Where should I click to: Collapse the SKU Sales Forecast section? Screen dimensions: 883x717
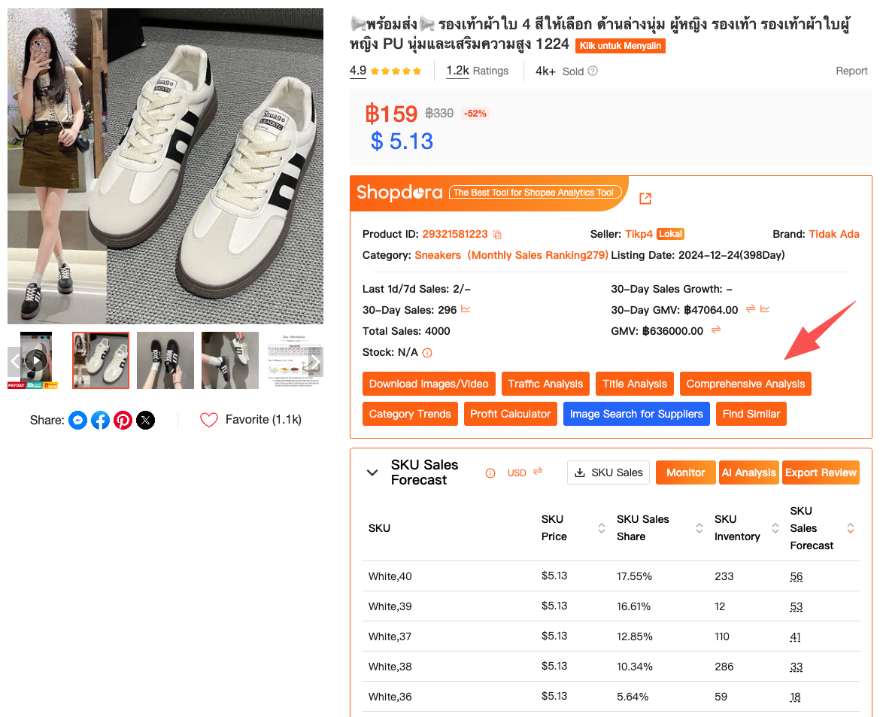point(372,472)
